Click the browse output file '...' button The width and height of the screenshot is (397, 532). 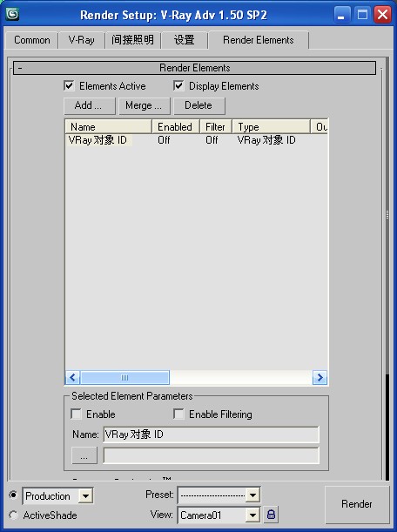click(x=84, y=455)
